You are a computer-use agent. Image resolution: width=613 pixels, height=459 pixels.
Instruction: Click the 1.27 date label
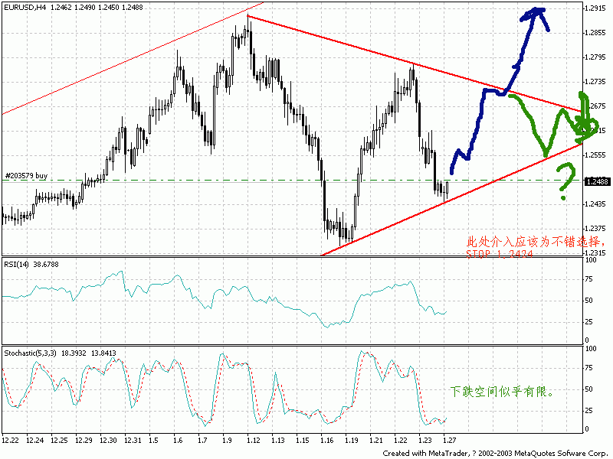coord(450,441)
